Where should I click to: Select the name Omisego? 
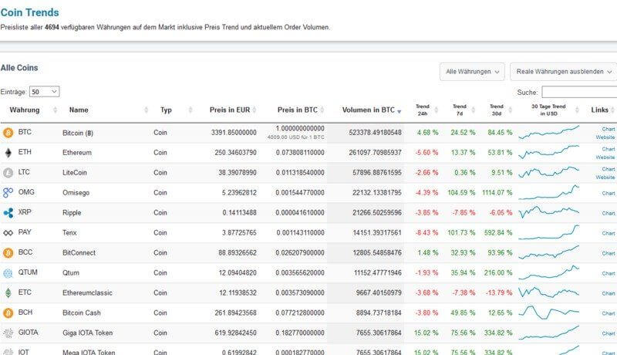[76, 193]
